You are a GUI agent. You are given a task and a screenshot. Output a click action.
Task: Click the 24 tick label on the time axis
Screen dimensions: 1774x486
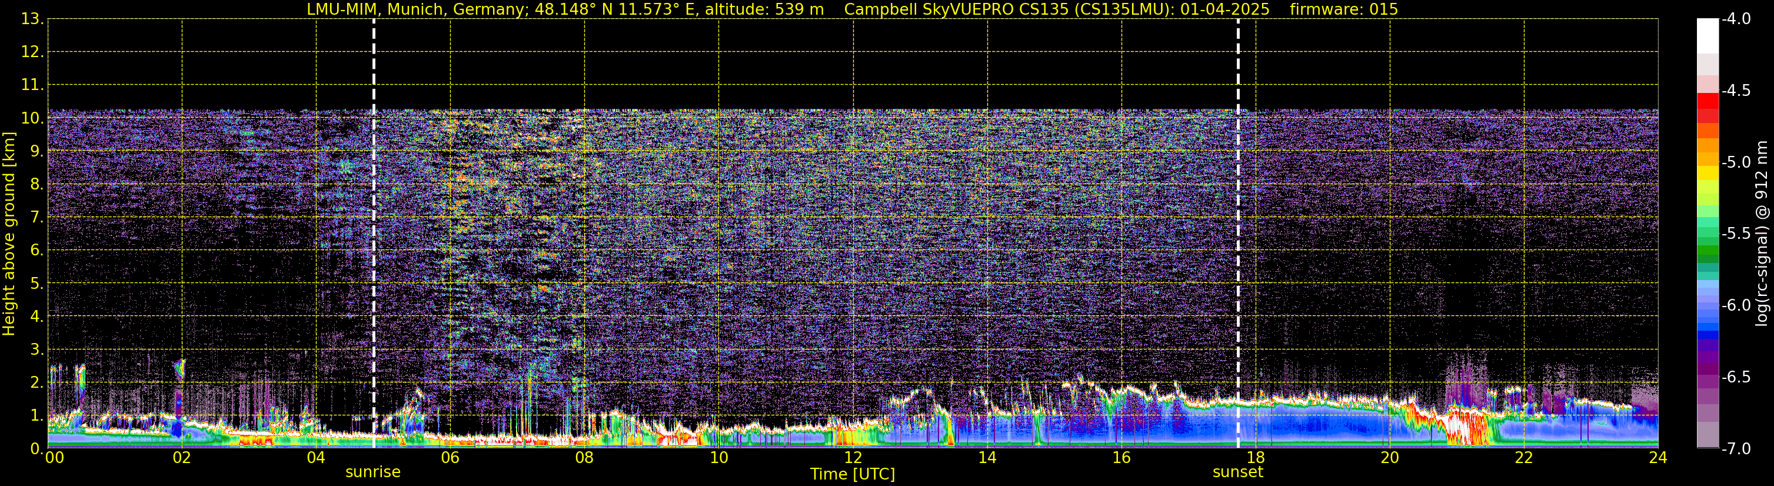click(1657, 458)
